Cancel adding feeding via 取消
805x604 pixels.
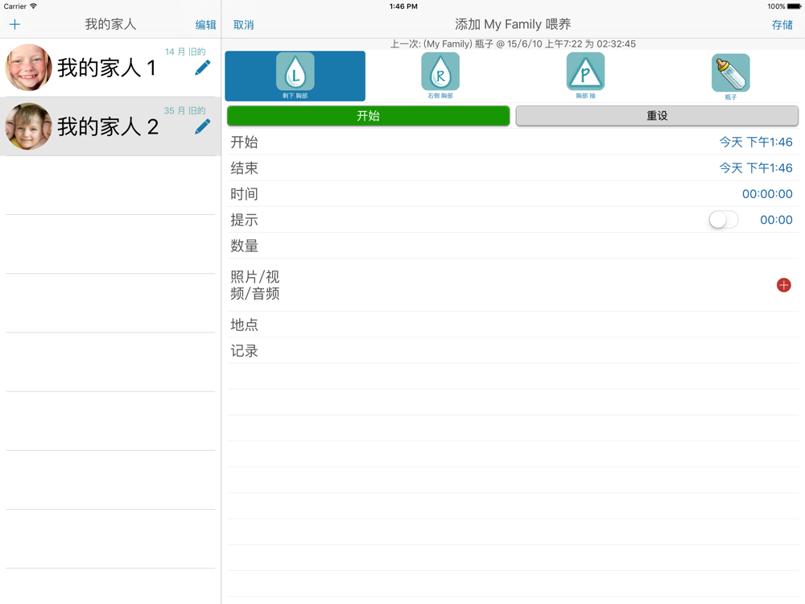point(243,25)
